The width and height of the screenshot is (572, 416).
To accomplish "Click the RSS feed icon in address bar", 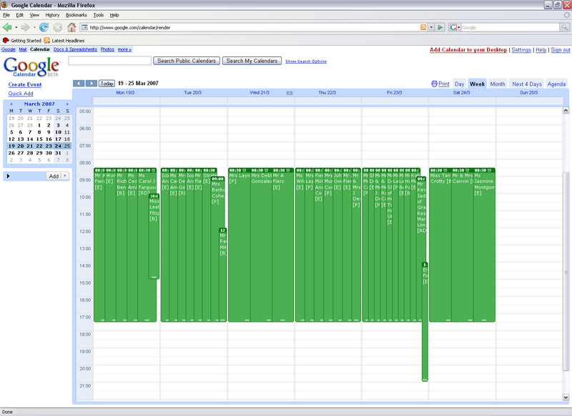I will [x=423, y=27].
